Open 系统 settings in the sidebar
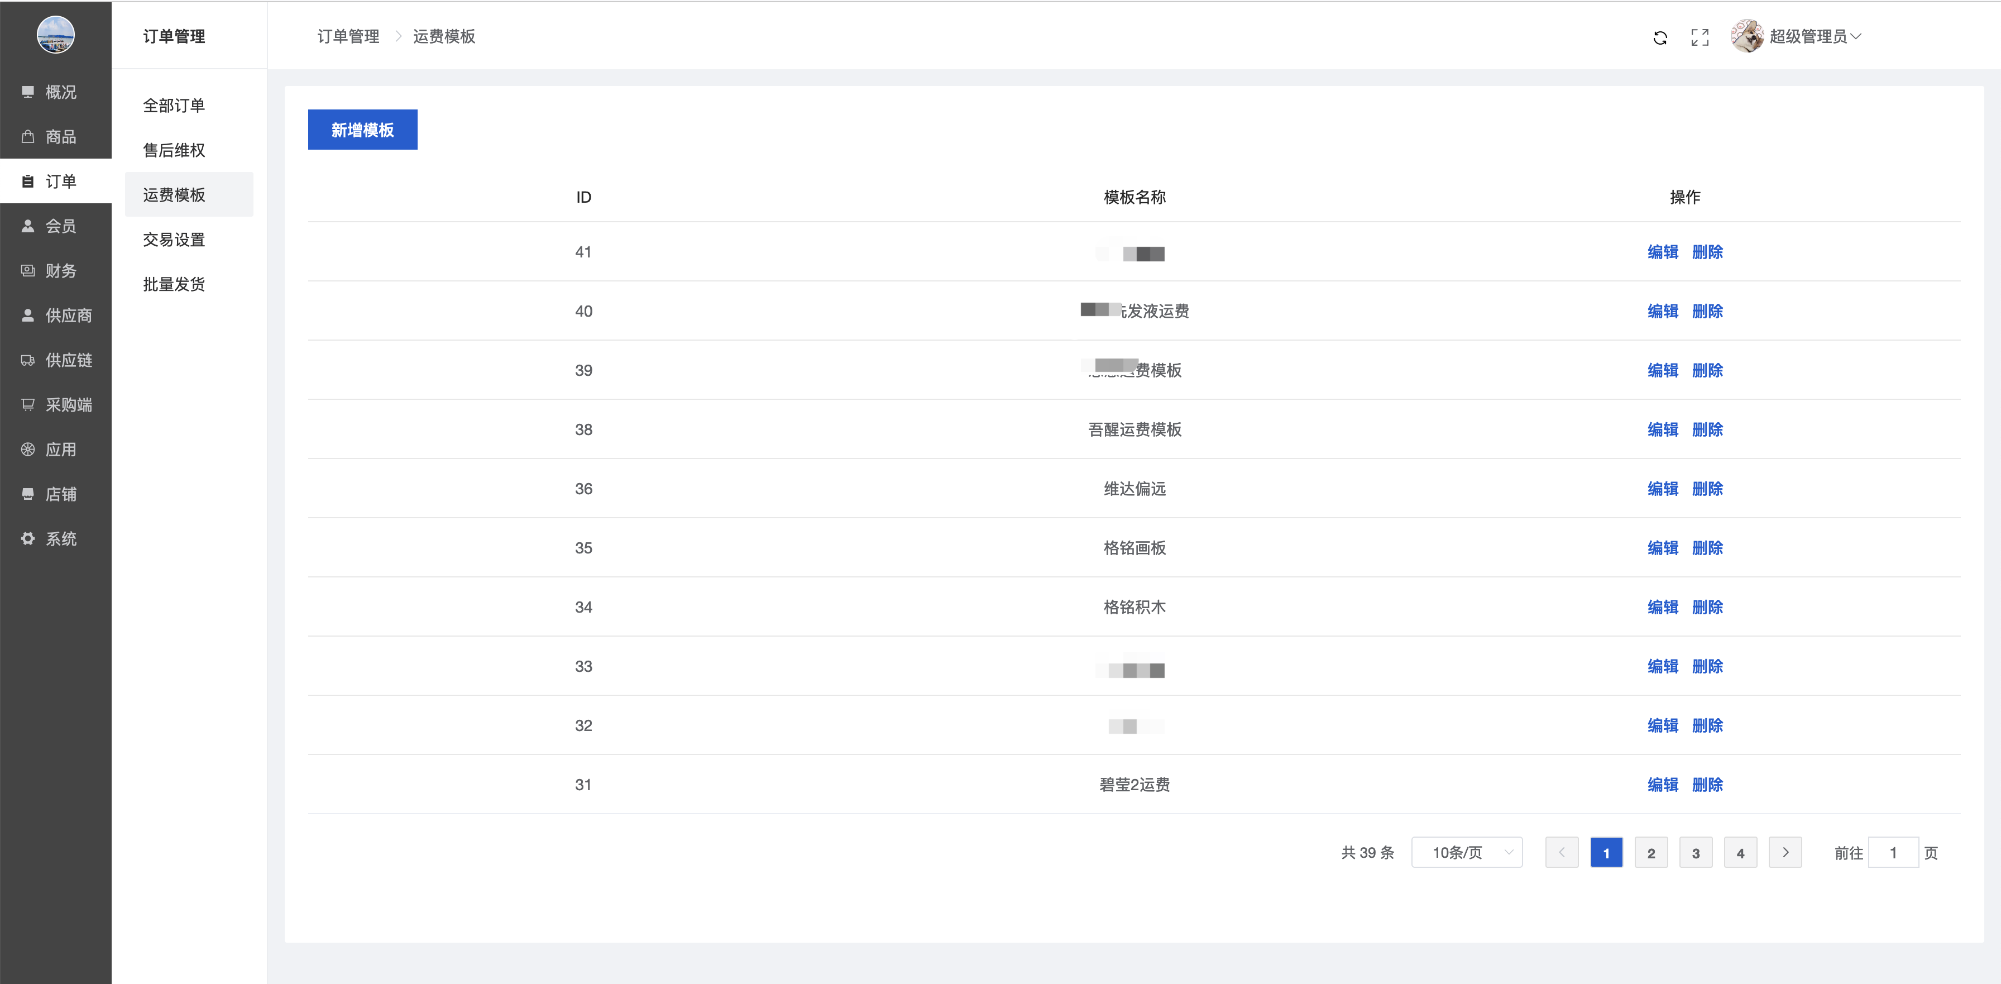2001x984 pixels. [x=60, y=539]
